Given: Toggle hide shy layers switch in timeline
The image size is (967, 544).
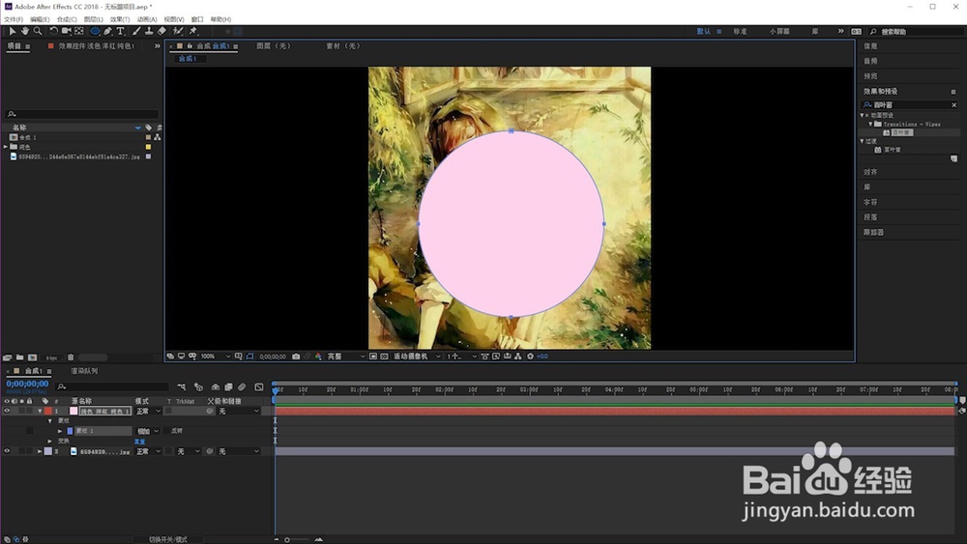Looking at the screenshot, I should click(x=216, y=387).
